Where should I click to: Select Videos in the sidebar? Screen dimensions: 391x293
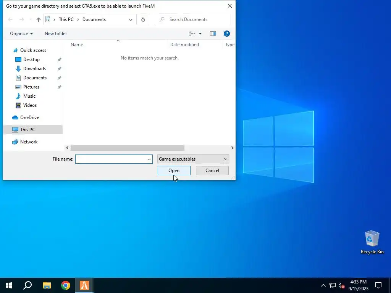30,105
